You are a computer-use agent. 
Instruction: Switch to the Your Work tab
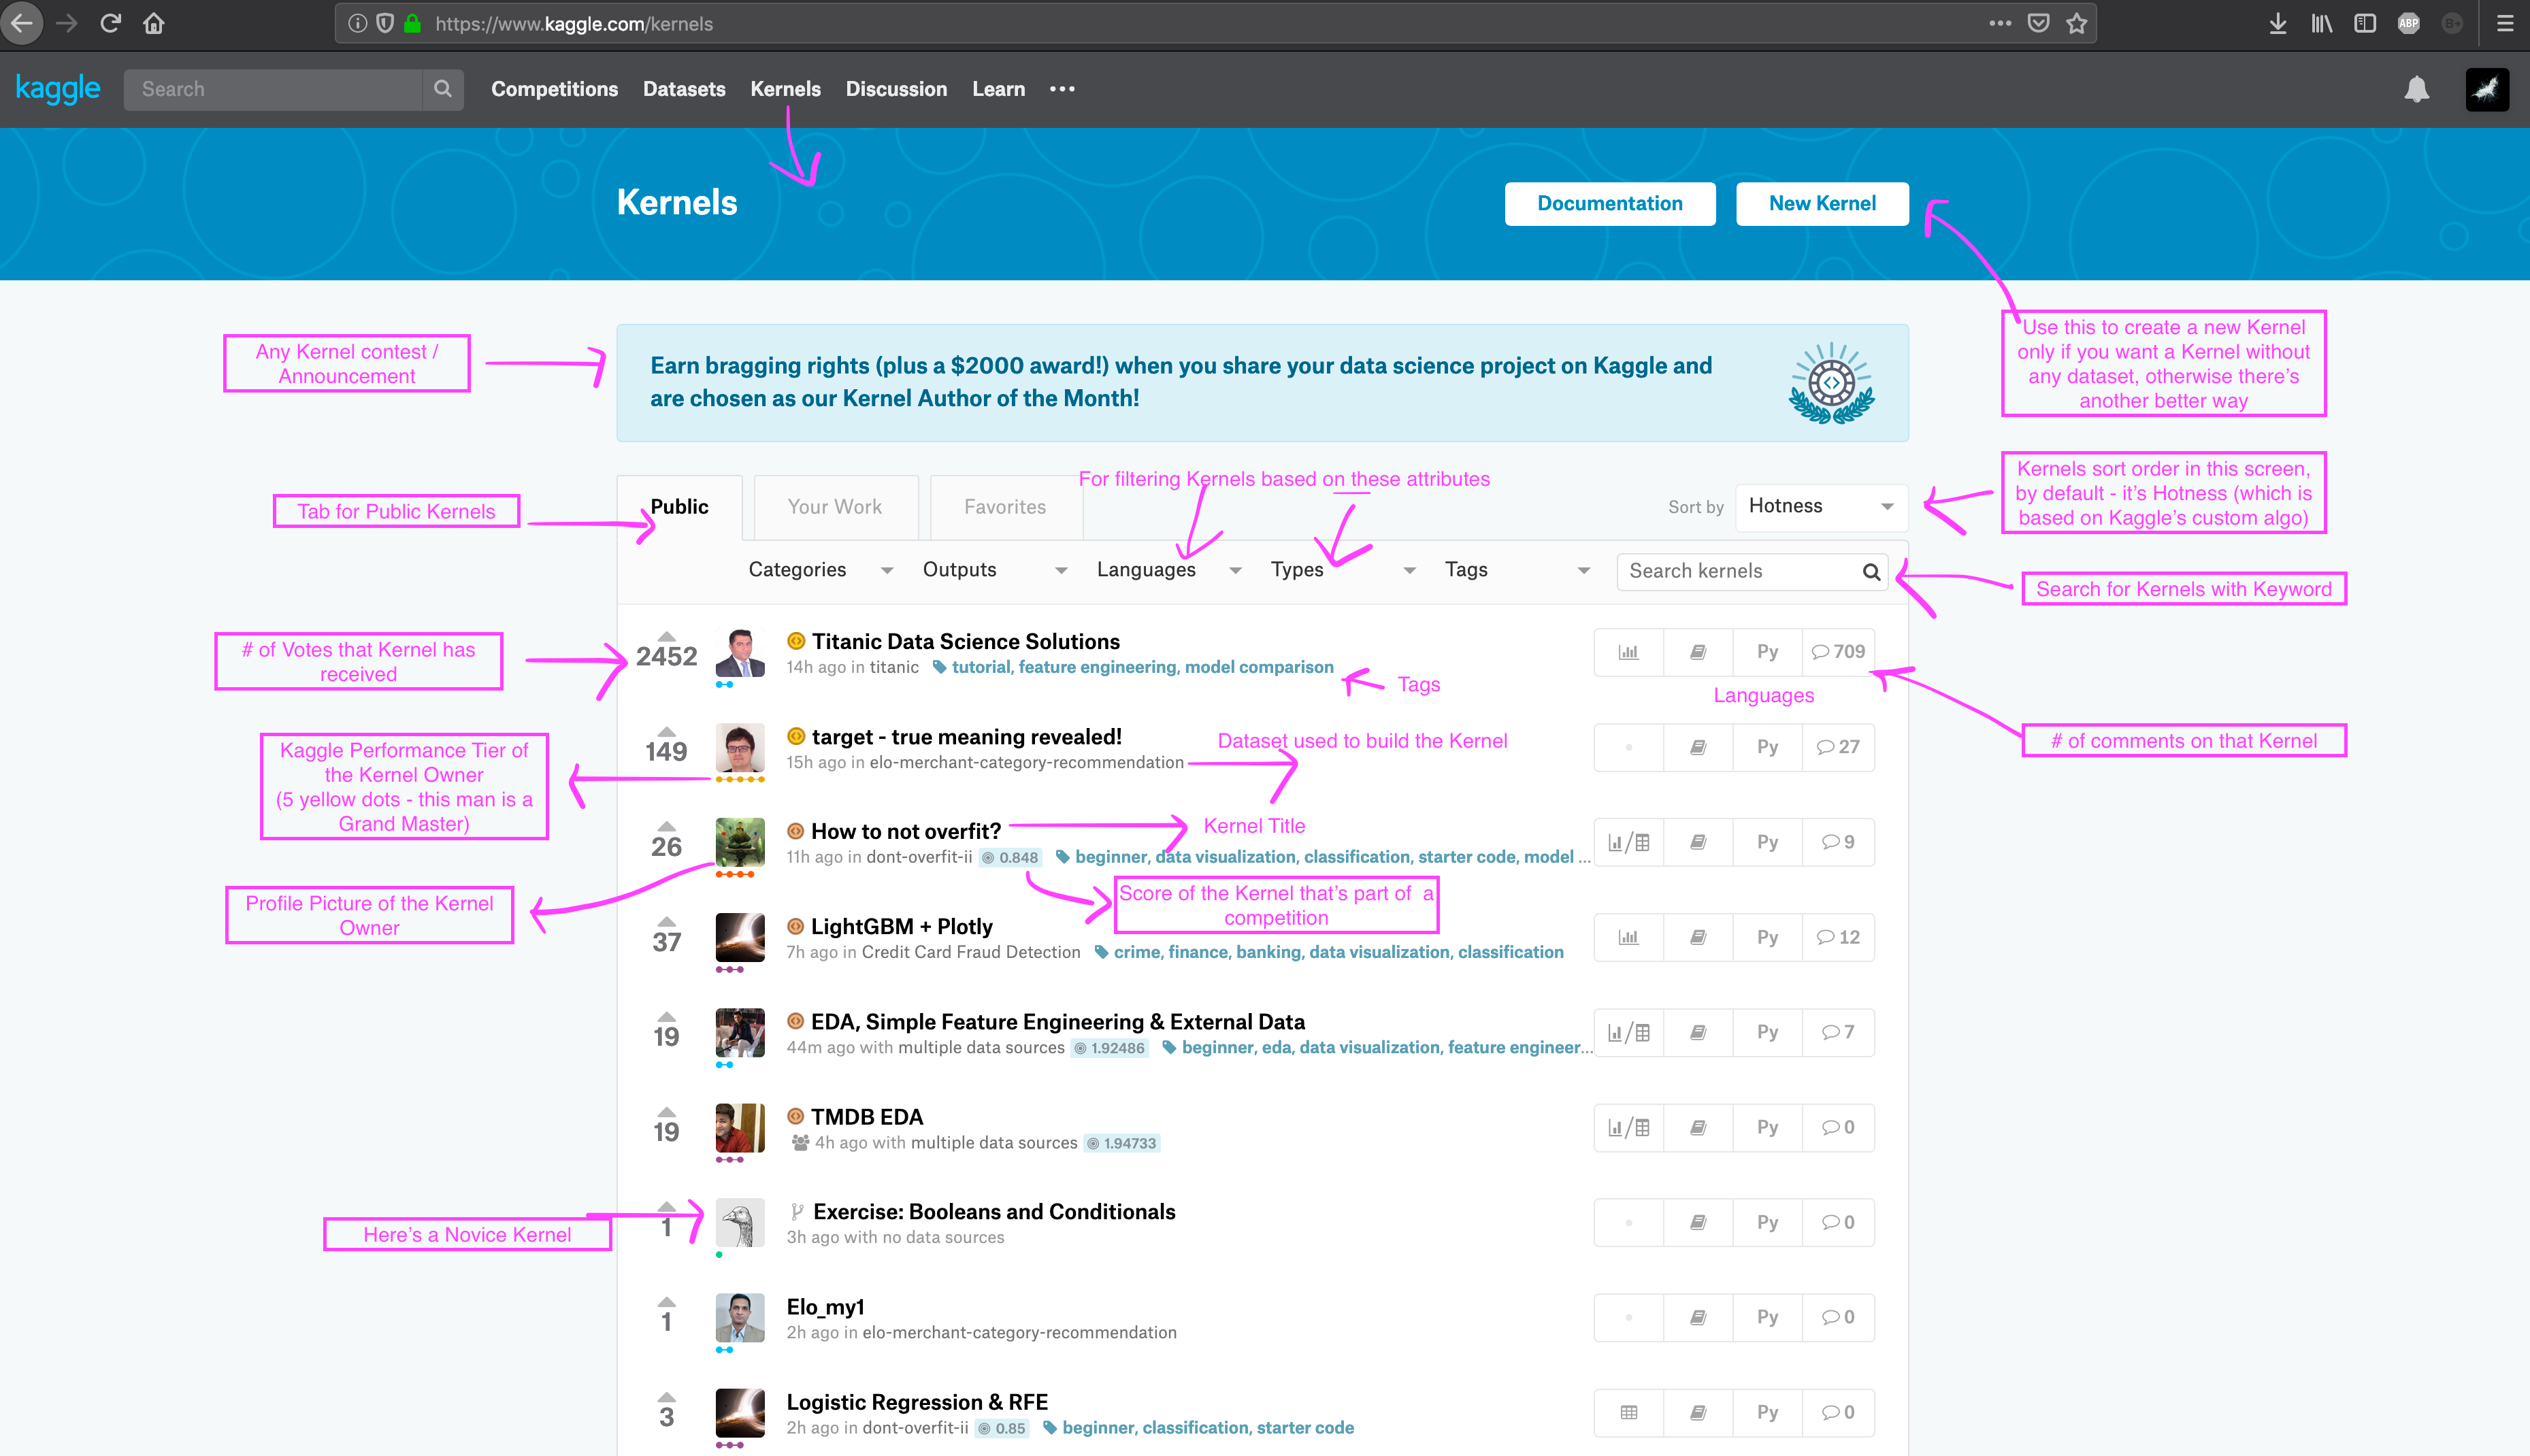834,507
